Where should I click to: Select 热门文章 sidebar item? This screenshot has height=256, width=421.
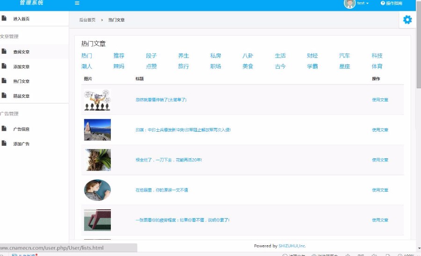coord(21,81)
